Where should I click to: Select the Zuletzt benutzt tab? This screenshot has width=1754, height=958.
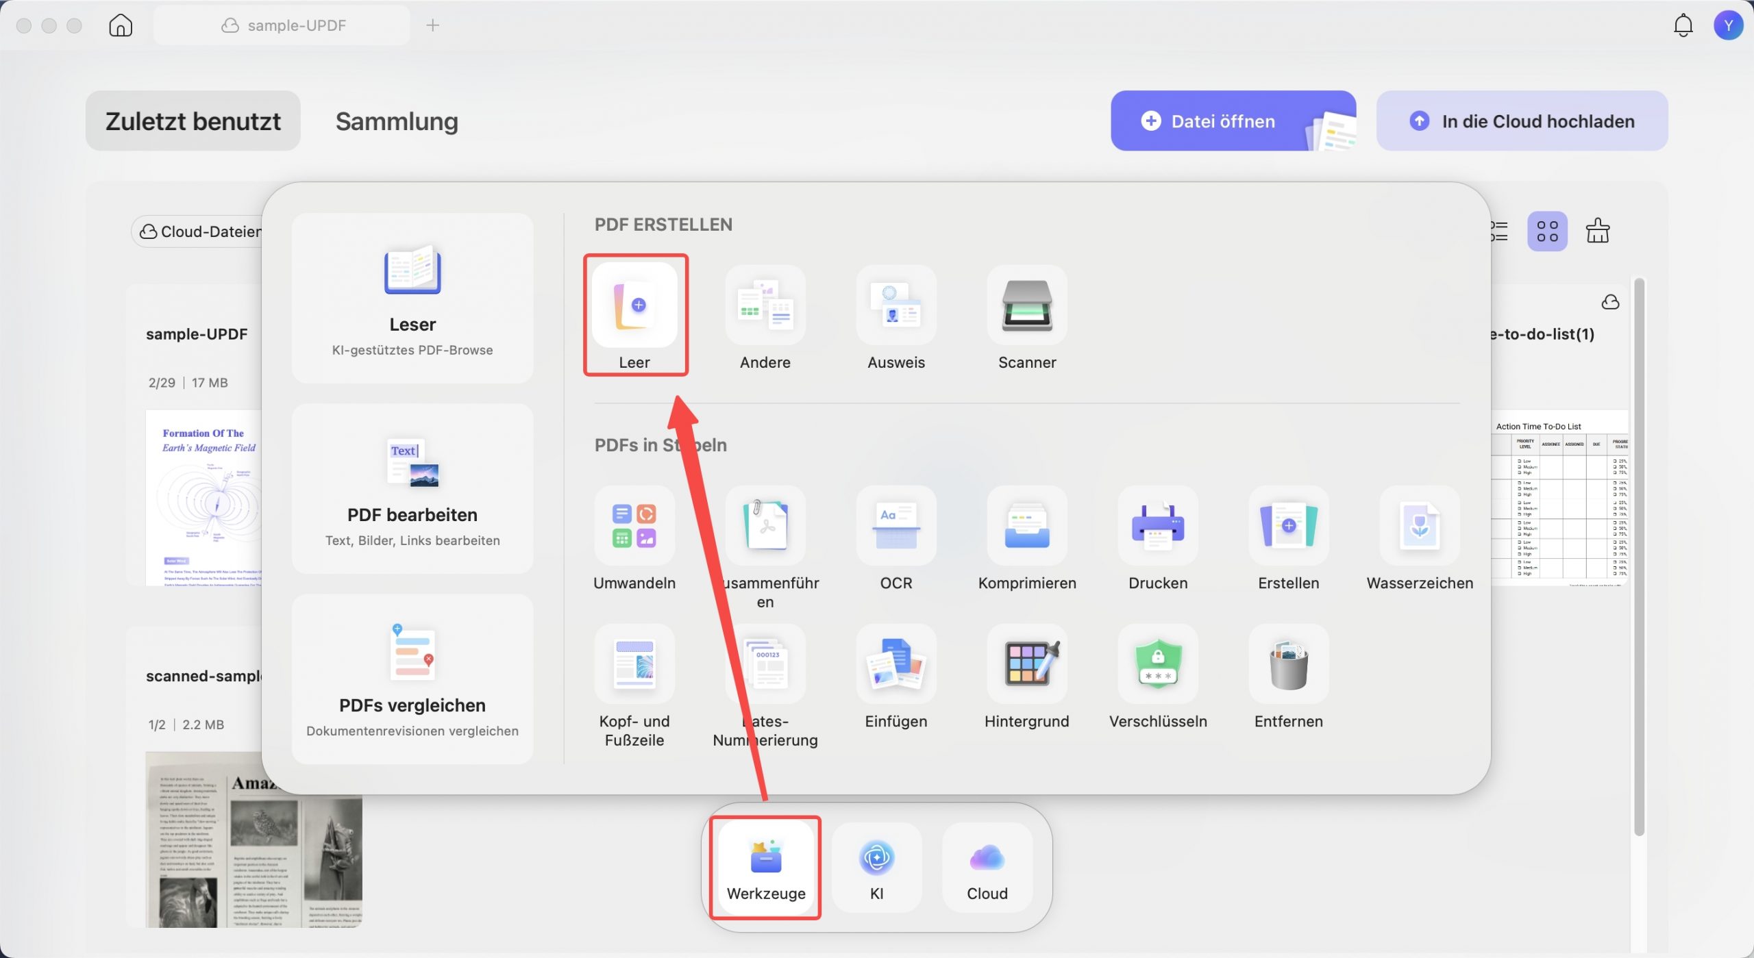[x=193, y=121]
